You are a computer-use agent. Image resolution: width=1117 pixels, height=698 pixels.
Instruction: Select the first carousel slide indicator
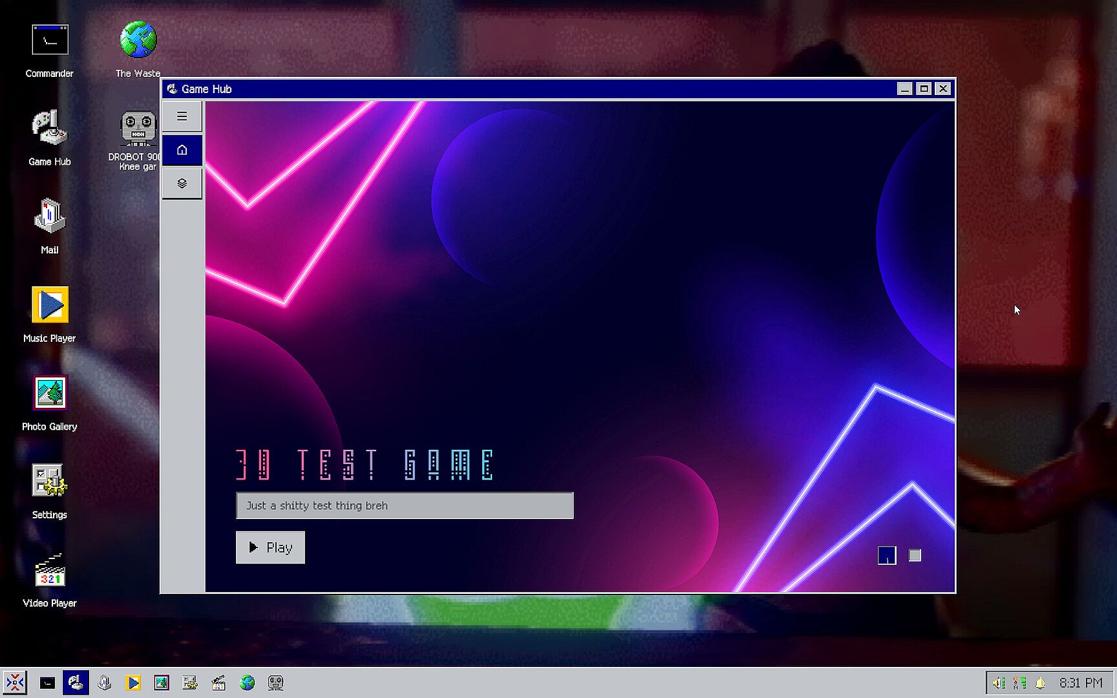pyautogui.click(x=887, y=555)
